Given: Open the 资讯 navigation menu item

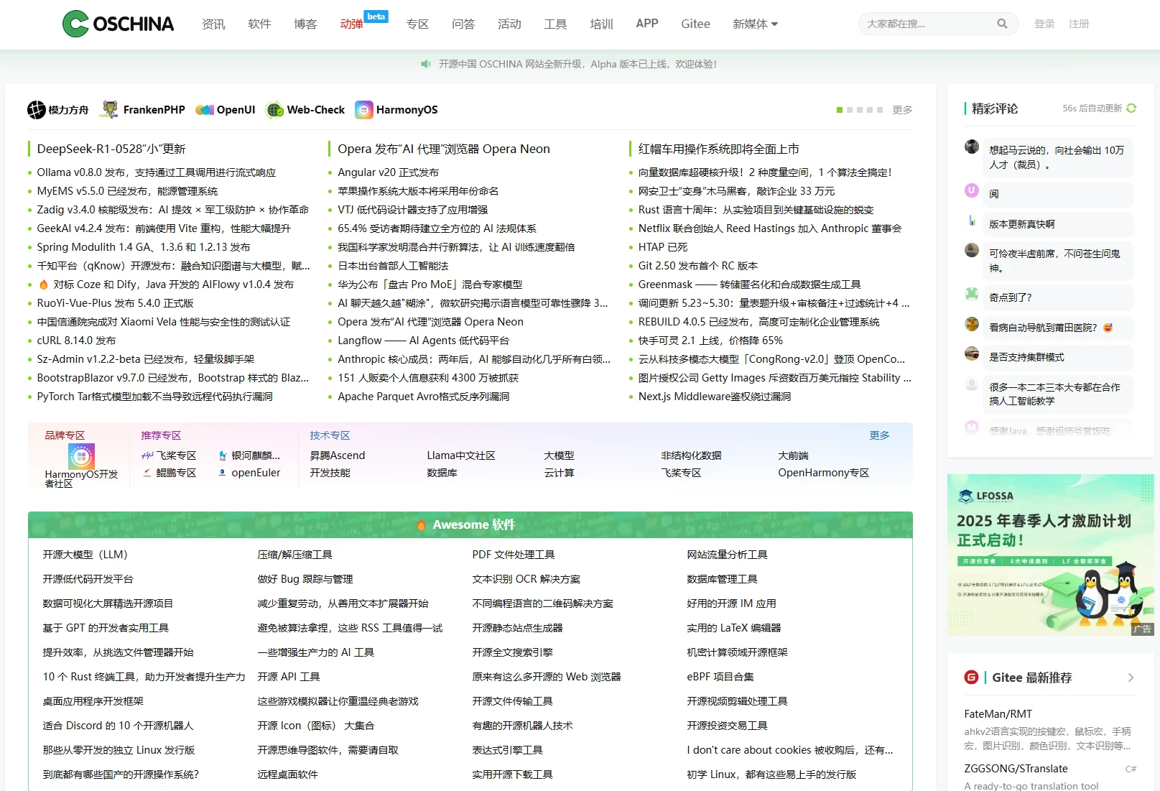Looking at the screenshot, I should pyautogui.click(x=213, y=24).
